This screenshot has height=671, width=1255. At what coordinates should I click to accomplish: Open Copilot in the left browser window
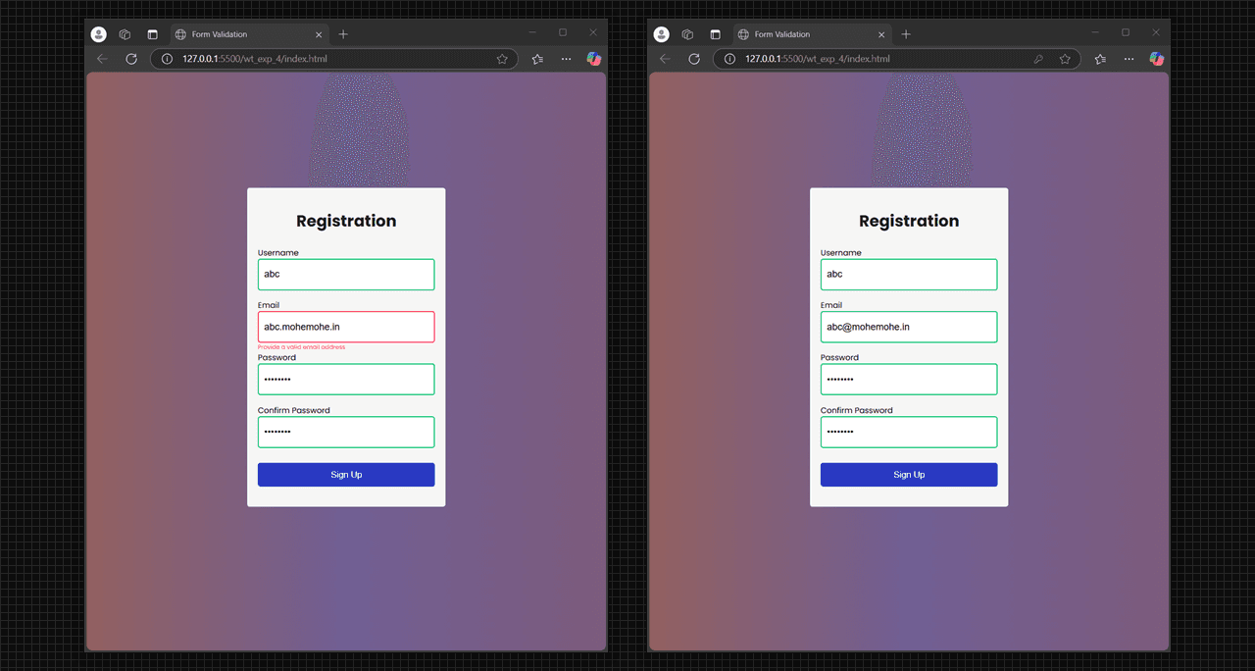point(593,59)
